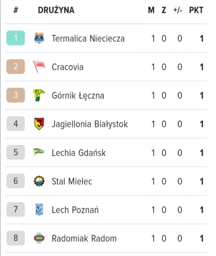Open the Termalica Nieciecza team link
This screenshot has height=256, width=216.
(x=88, y=38)
